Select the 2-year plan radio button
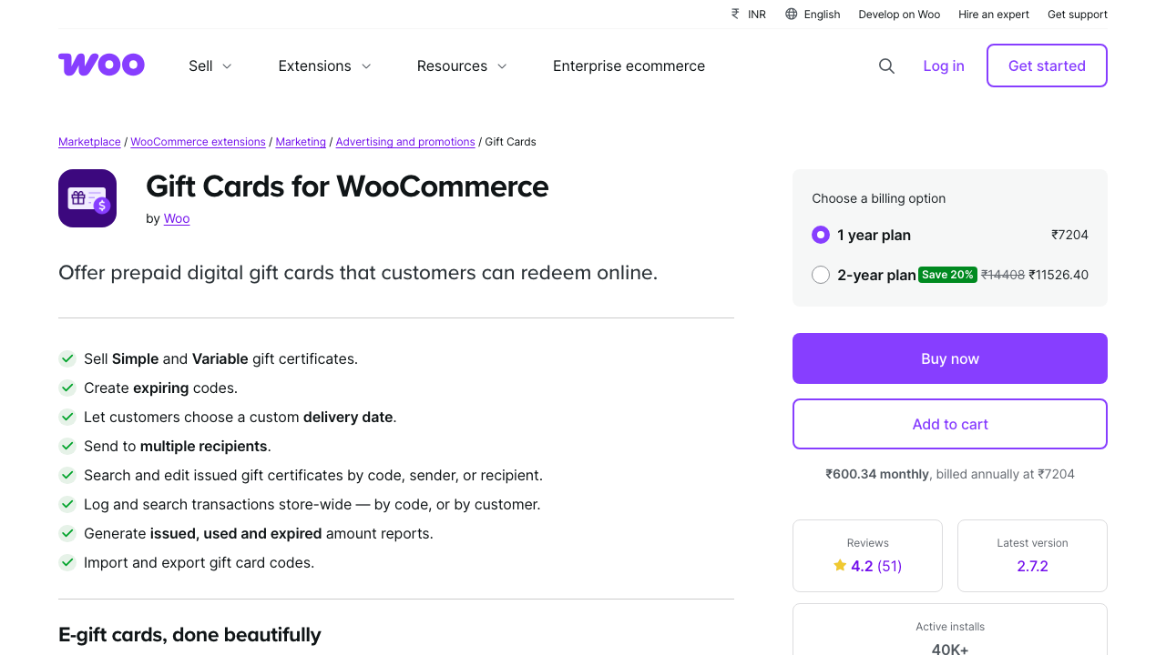1166x655 pixels. (820, 274)
